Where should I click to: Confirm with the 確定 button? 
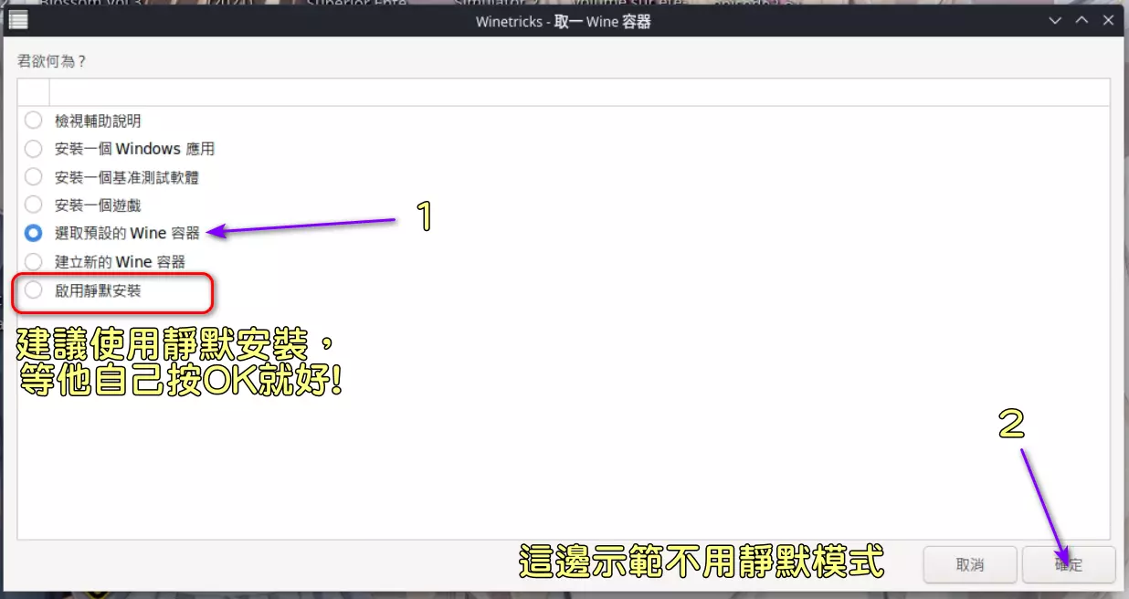[1069, 564]
